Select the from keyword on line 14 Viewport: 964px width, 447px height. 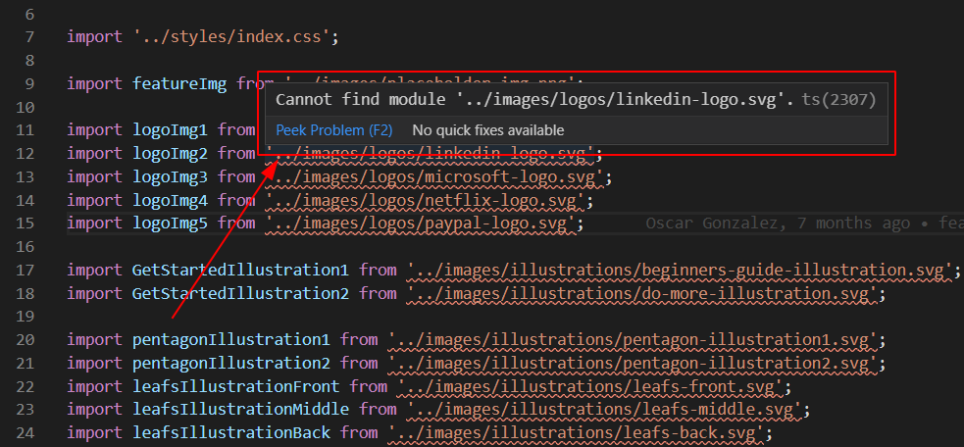[236, 200]
